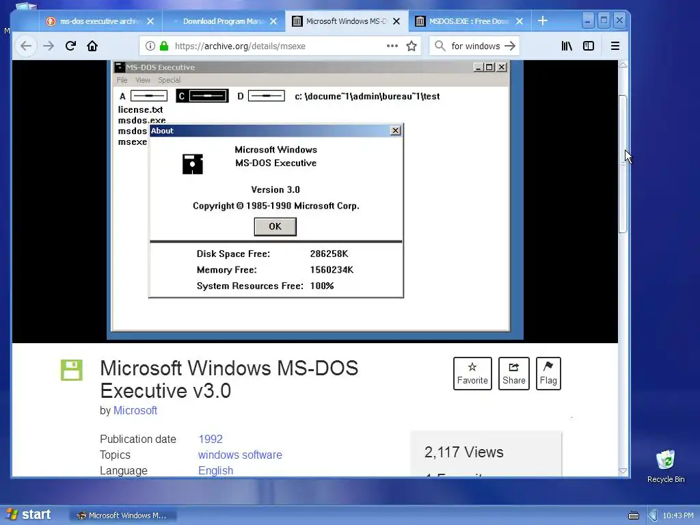Click the page scrollbar up arrow

(x=623, y=65)
